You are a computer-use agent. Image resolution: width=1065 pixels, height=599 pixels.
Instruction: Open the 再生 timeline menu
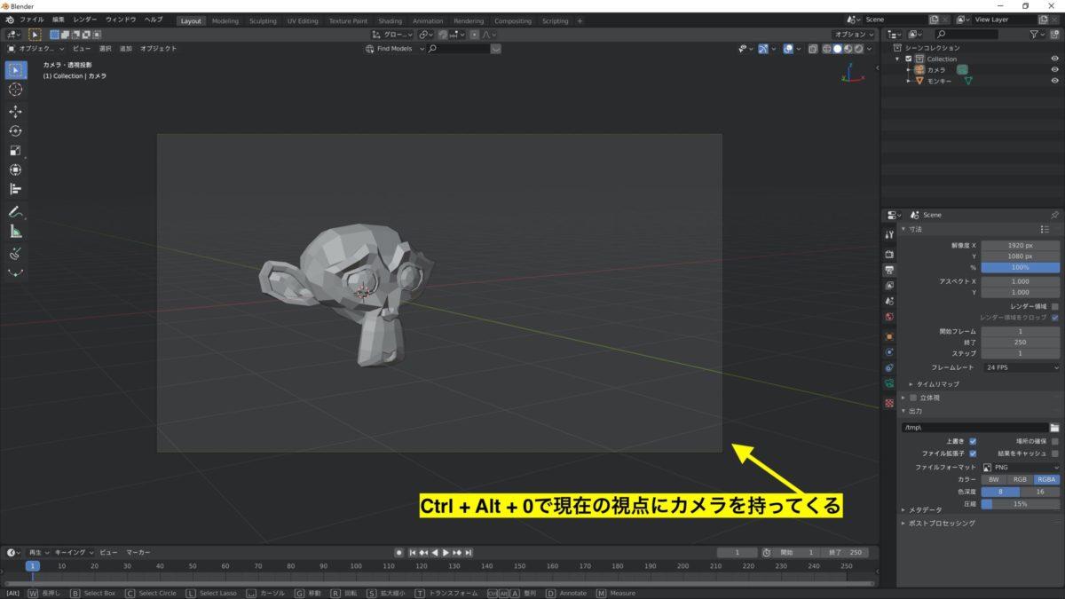coord(38,552)
